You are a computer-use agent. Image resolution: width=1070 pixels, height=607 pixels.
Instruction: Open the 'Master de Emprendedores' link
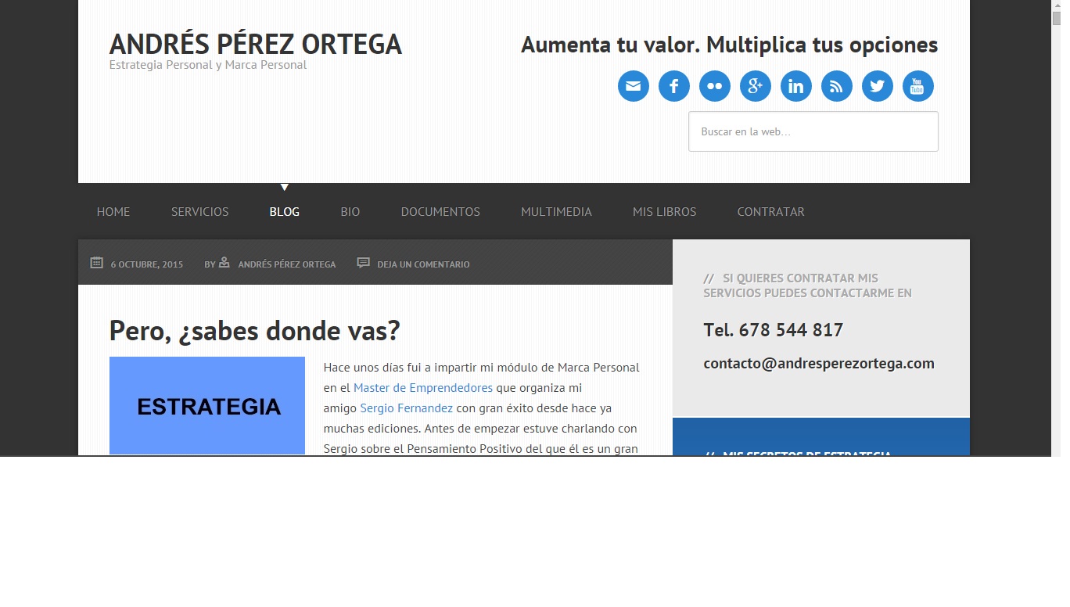[x=423, y=388]
